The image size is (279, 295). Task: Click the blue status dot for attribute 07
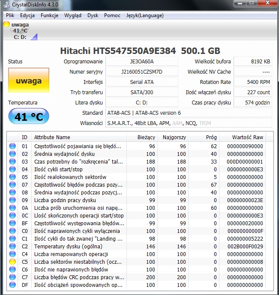[x=12, y=185]
